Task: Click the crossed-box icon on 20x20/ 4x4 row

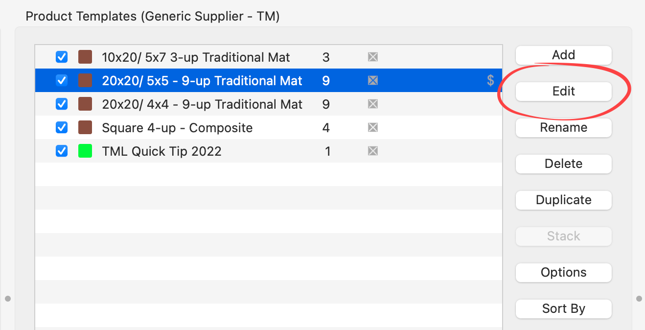Action: pos(373,104)
